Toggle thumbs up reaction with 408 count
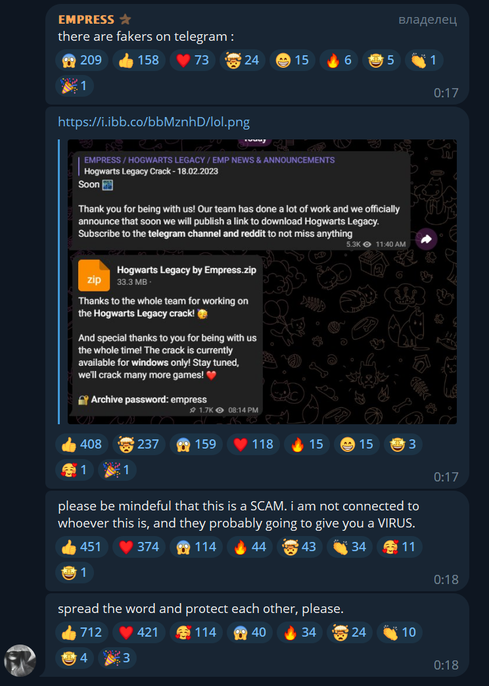This screenshot has width=489, height=686. point(81,444)
